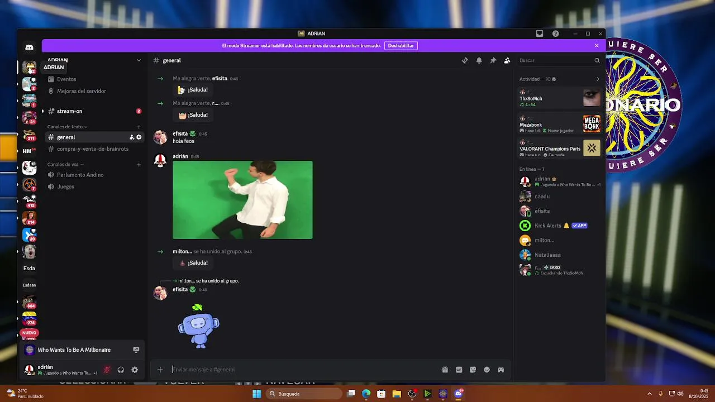Open adrián user status panel

[60, 370]
